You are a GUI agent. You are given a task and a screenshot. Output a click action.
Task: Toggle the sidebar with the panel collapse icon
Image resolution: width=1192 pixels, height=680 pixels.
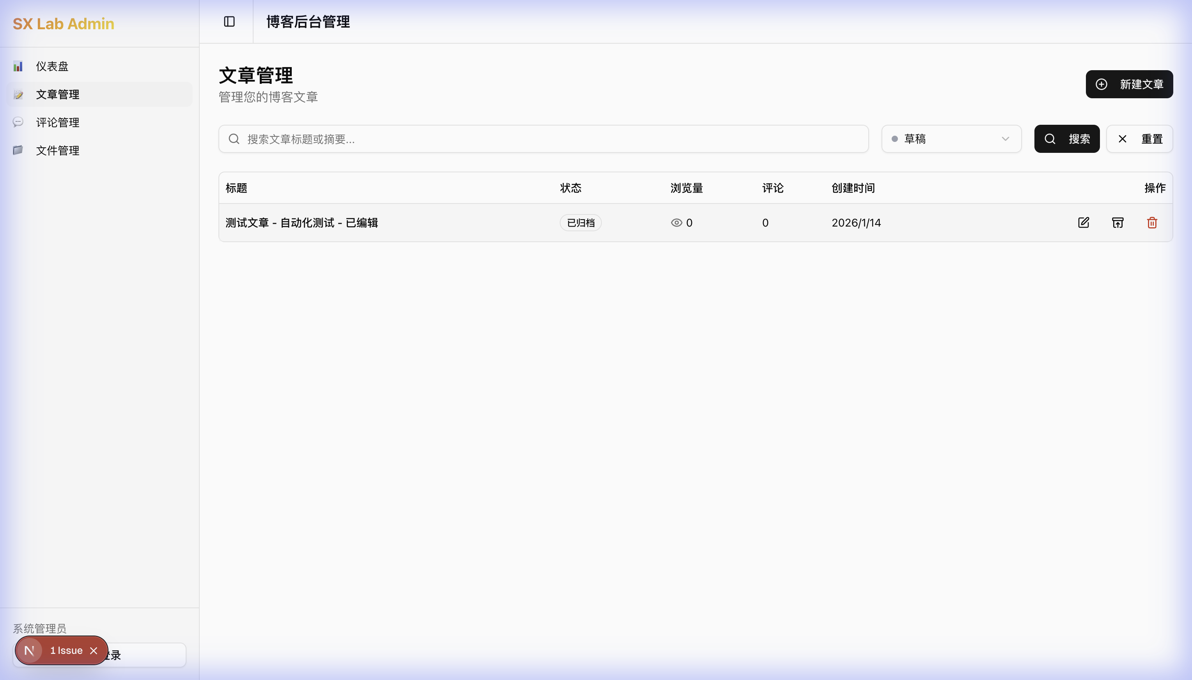pos(229,21)
